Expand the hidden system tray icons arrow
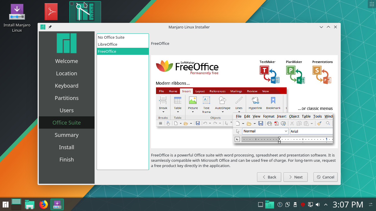 325,205
